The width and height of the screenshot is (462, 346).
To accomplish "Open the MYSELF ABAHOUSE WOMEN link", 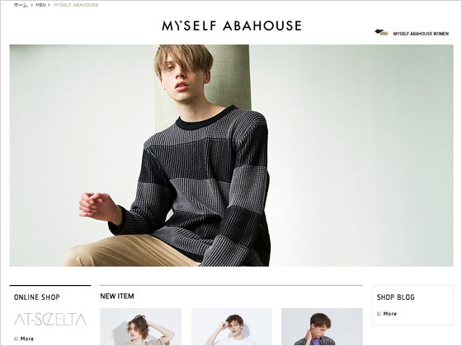I will pyautogui.click(x=421, y=34).
